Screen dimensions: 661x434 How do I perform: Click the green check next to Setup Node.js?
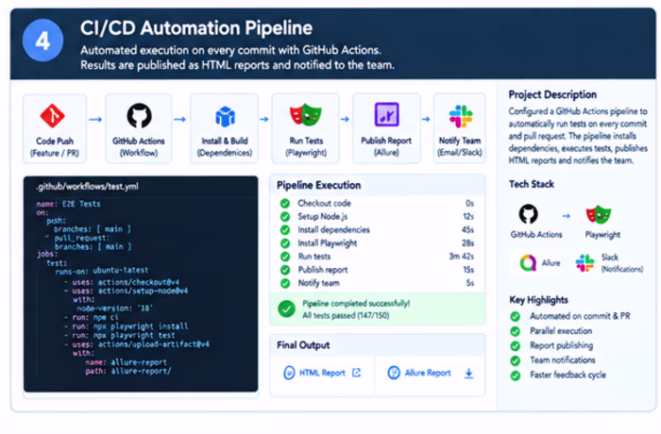285,217
